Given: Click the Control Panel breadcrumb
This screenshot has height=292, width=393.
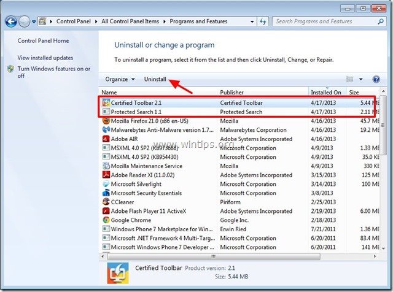Looking at the screenshot, I should (73, 21).
